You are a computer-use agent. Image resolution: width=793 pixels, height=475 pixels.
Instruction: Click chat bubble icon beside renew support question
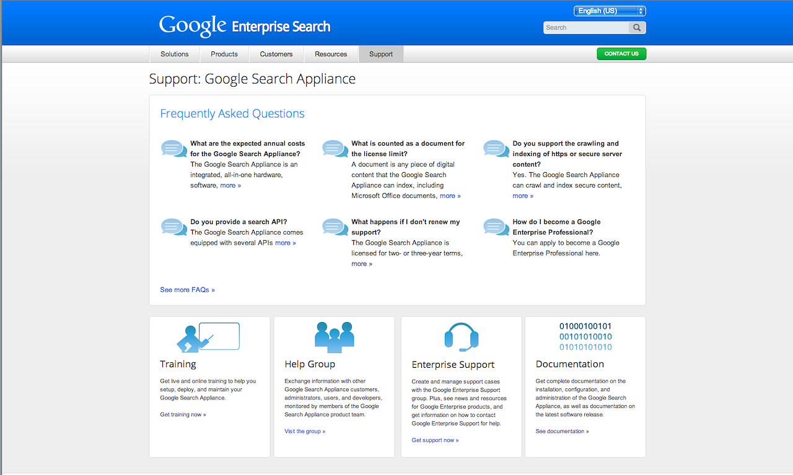[335, 227]
